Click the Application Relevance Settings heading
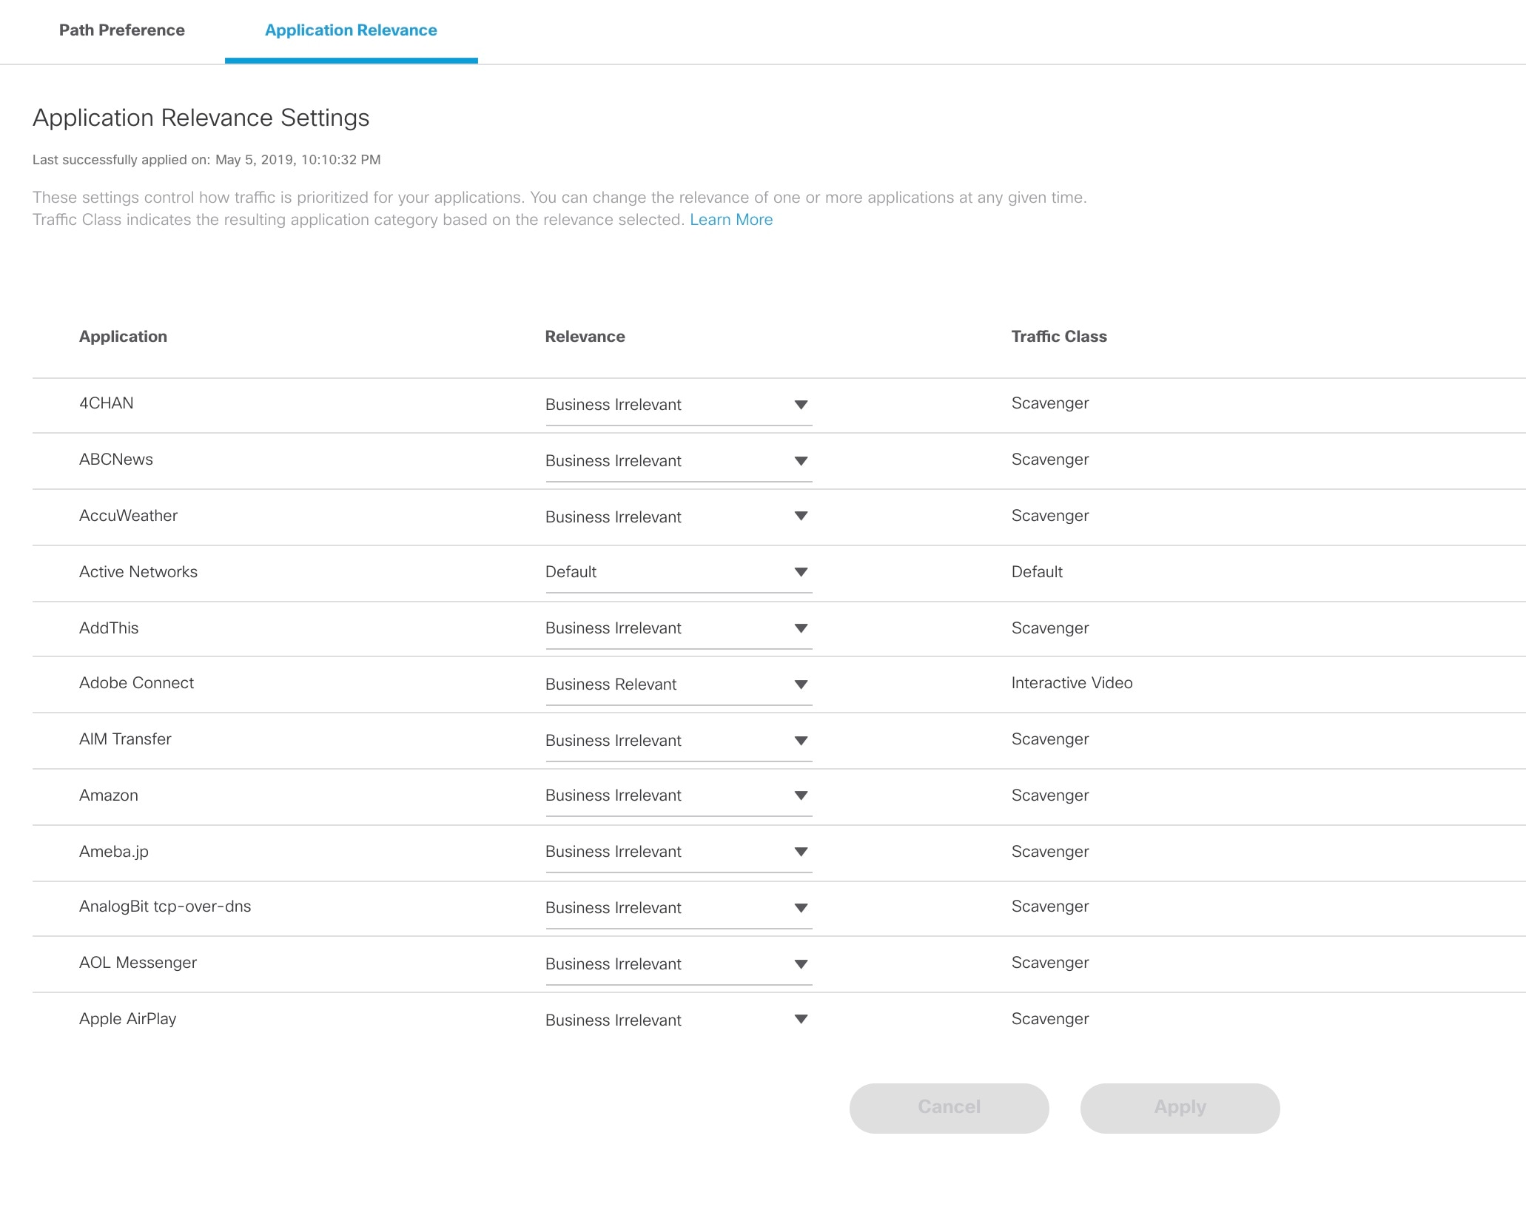The width and height of the screenshot is (1526, 1221). click(x=201, y=118)
